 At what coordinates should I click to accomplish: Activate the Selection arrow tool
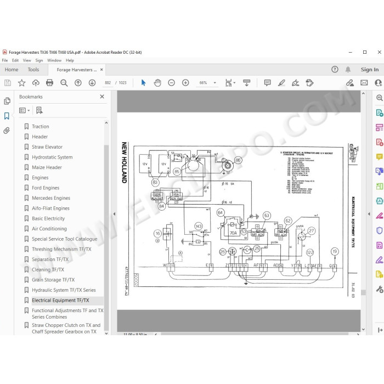(x=144, y=83)
